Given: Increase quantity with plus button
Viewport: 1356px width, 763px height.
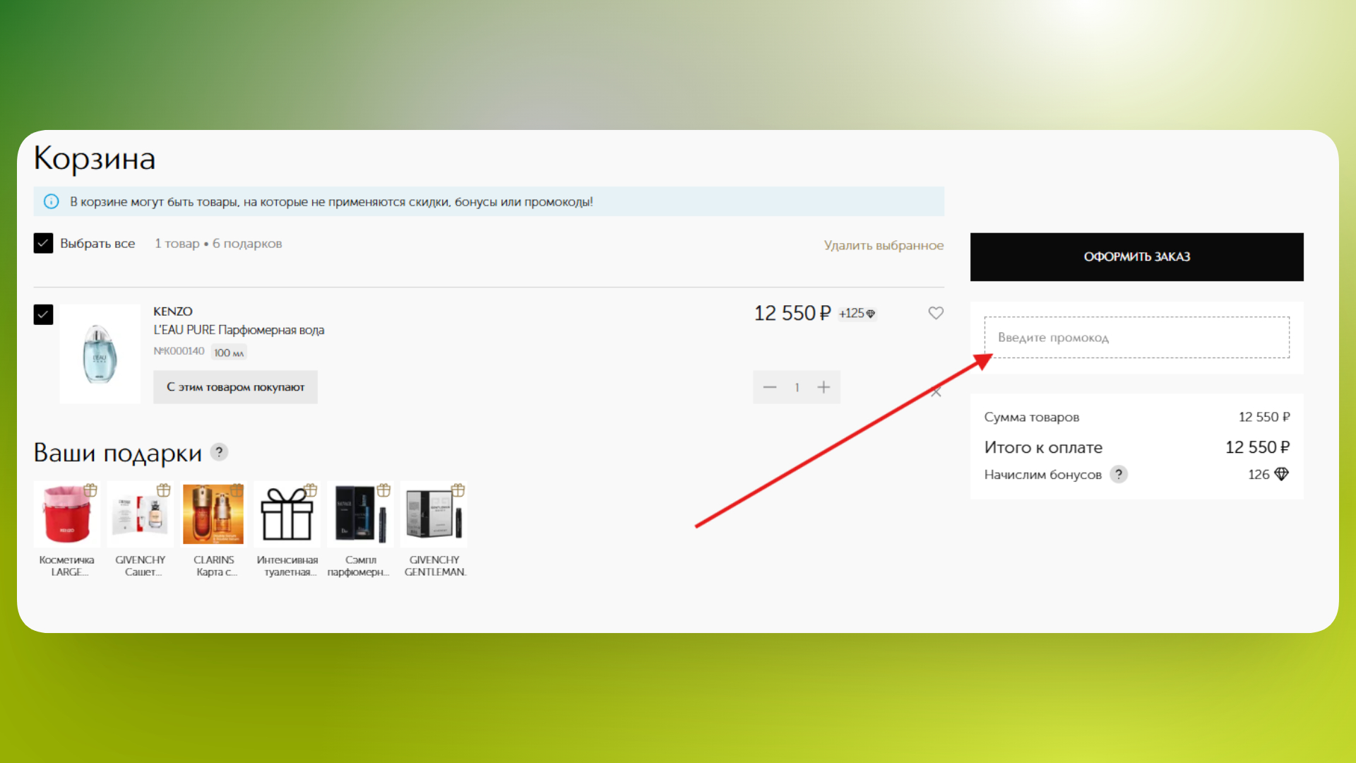Looking at the screenshot, I should click(823, 387).
